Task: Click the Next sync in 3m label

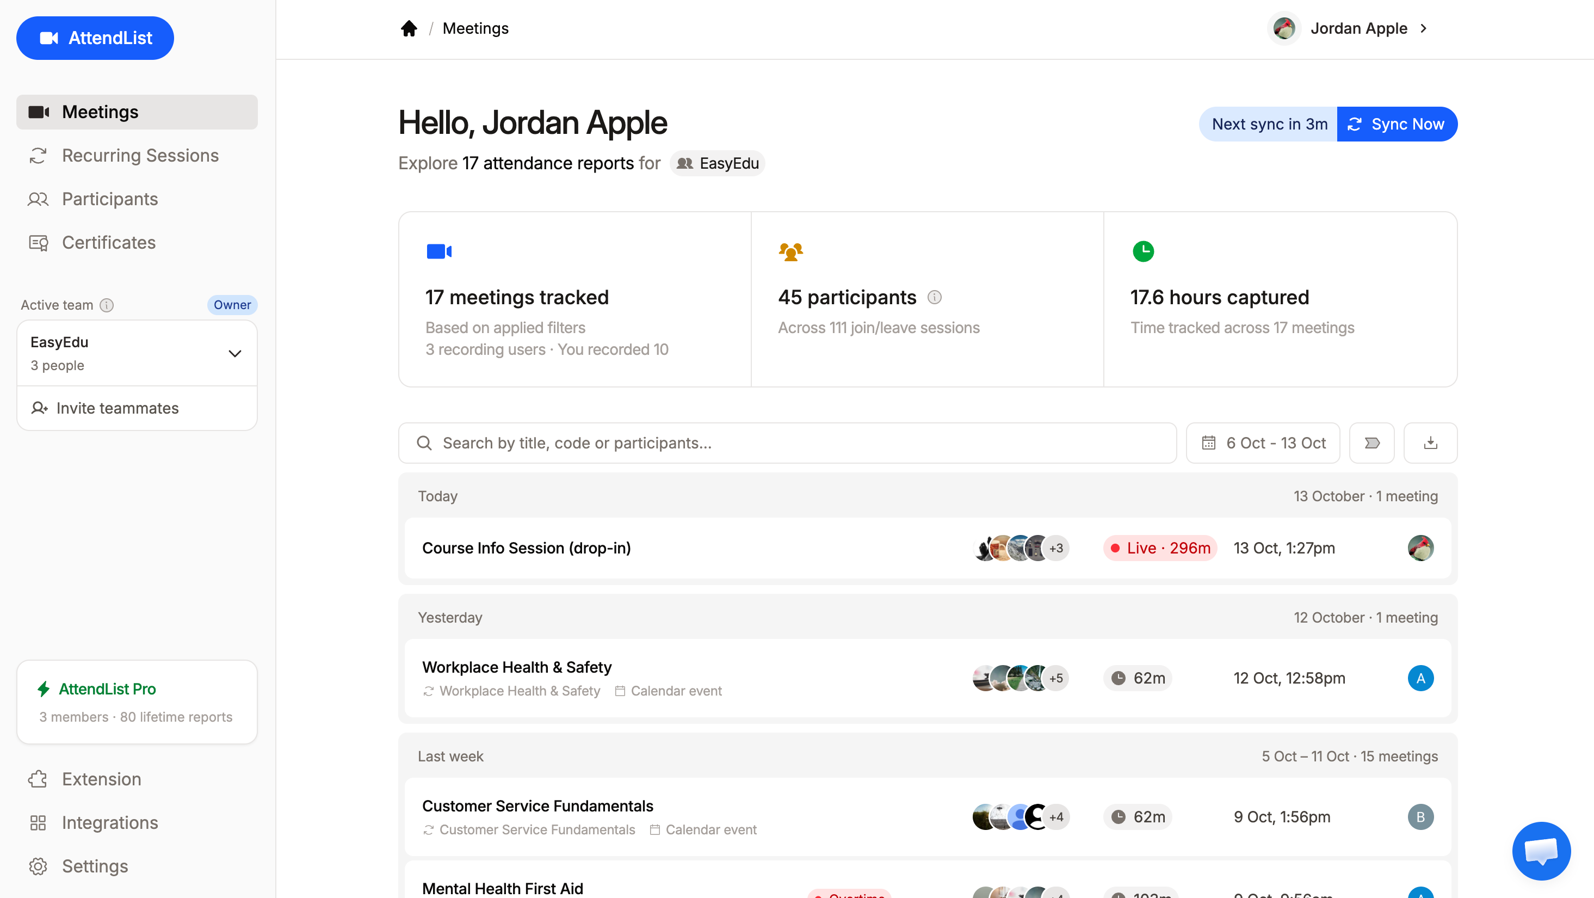Action: coord(1269,124)
